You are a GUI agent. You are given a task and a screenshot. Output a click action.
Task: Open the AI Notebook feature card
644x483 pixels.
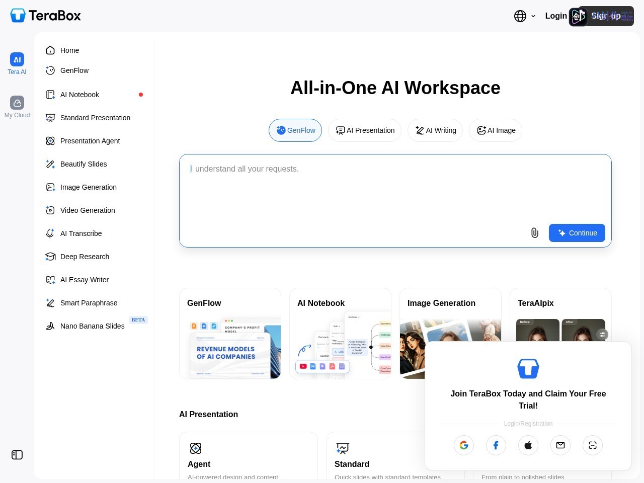tap(340, 334)
